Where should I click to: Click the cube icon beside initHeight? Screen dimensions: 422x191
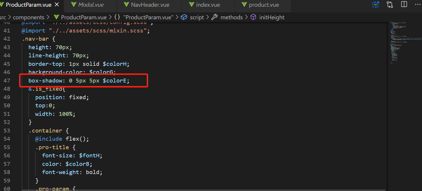coord(253,17)
